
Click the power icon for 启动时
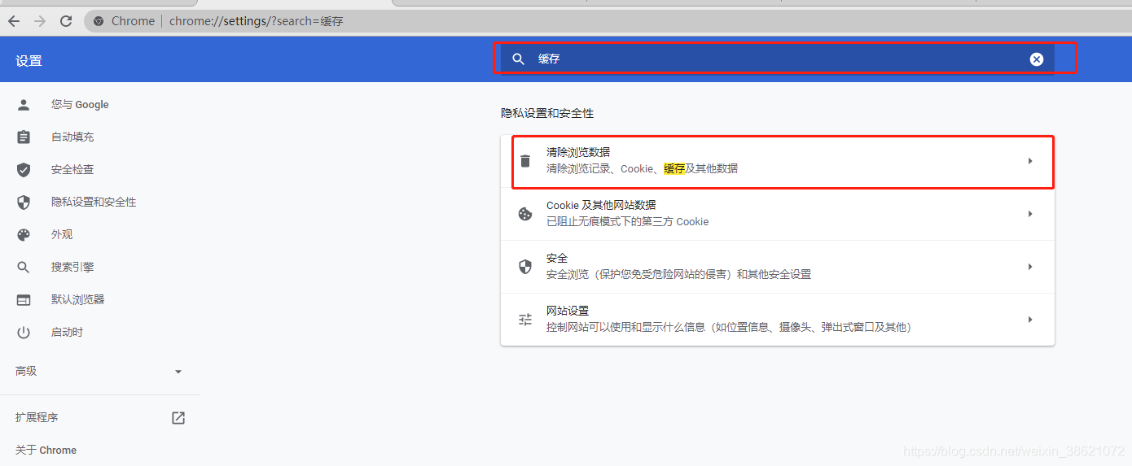tap(24, 332)
